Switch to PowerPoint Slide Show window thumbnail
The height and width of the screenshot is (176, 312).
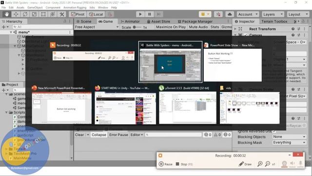pos(233,65)
